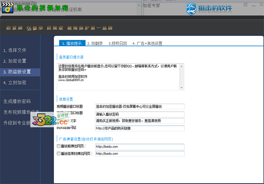Image resolution: width=264 pixels, height=184 pixels.
Task: Click the text area scroll down arrow
Action: point(182,88)
